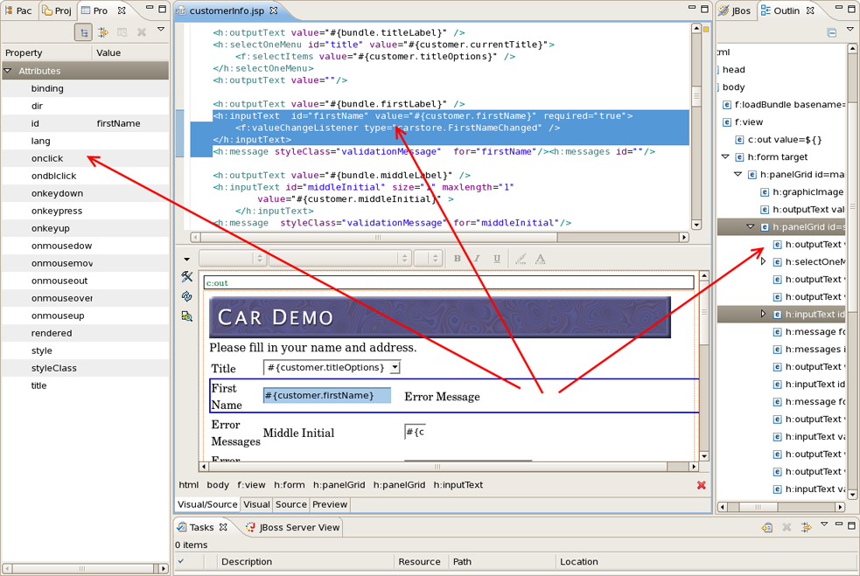Toggle Show Categories in Properties toolbar

click(84, 32)
